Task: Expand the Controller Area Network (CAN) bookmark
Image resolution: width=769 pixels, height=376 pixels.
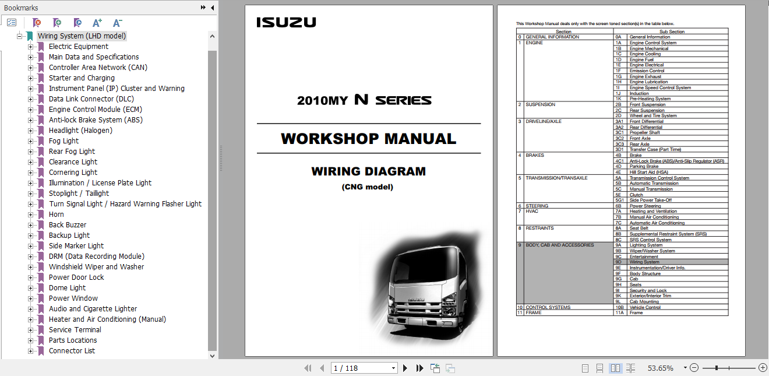Action: 30,68
